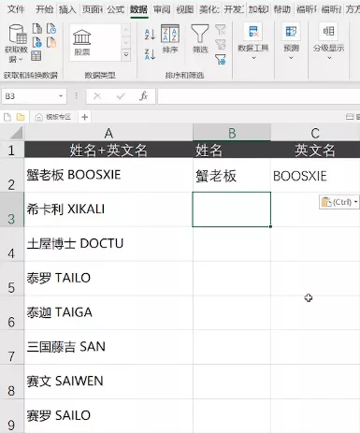The height and width of the screenshot is (433, 360).
Task: Click the plus button to add tab
Action: click(x=84, y=117)
